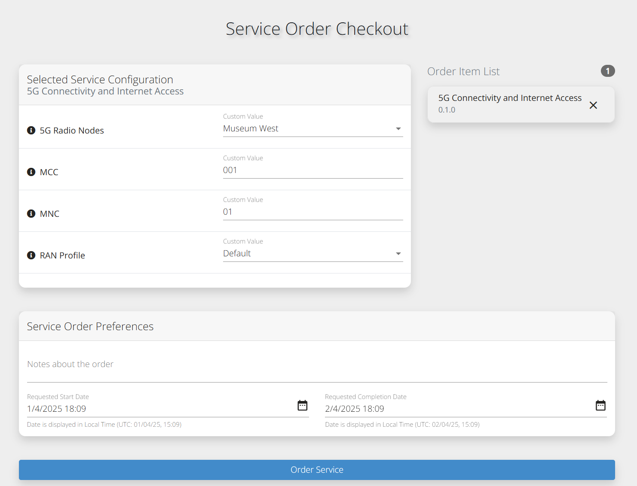Focus the MNC custom value field
This screenshot has height=486, width=637.
312,212
